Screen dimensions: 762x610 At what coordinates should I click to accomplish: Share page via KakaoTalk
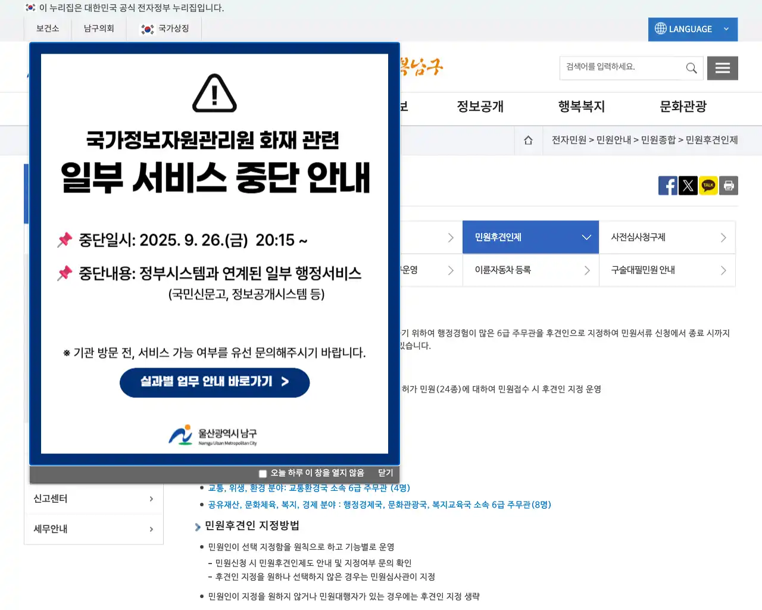708,185
